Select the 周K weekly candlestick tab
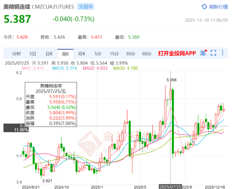232x189 pixels. (65, 54)
